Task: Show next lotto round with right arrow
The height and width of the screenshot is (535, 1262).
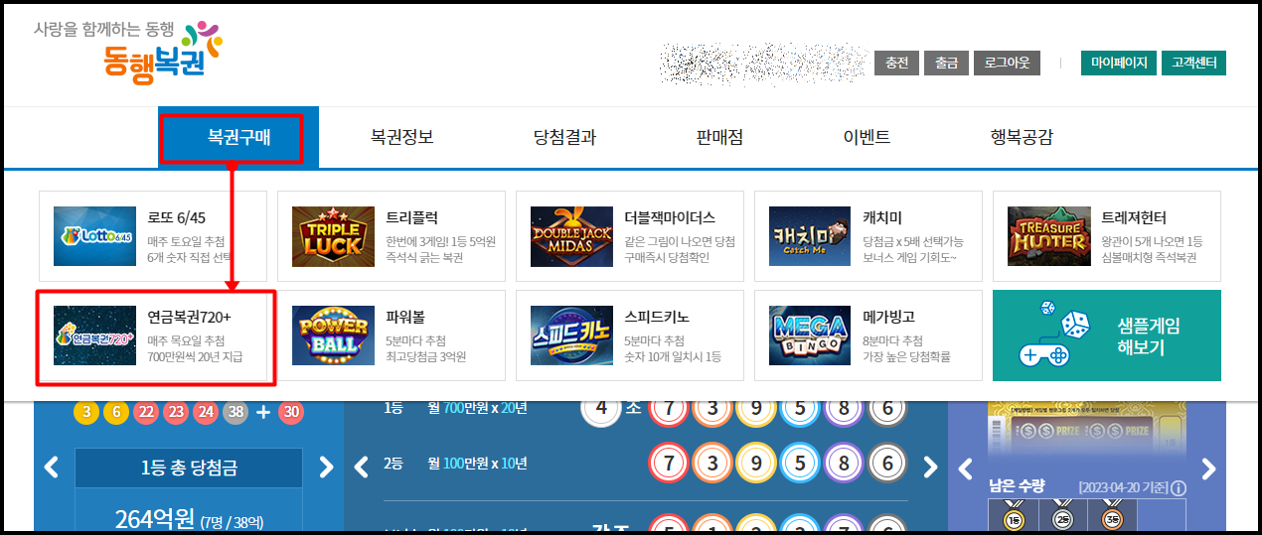Action: pyautogui.click(x=325, y=467)
